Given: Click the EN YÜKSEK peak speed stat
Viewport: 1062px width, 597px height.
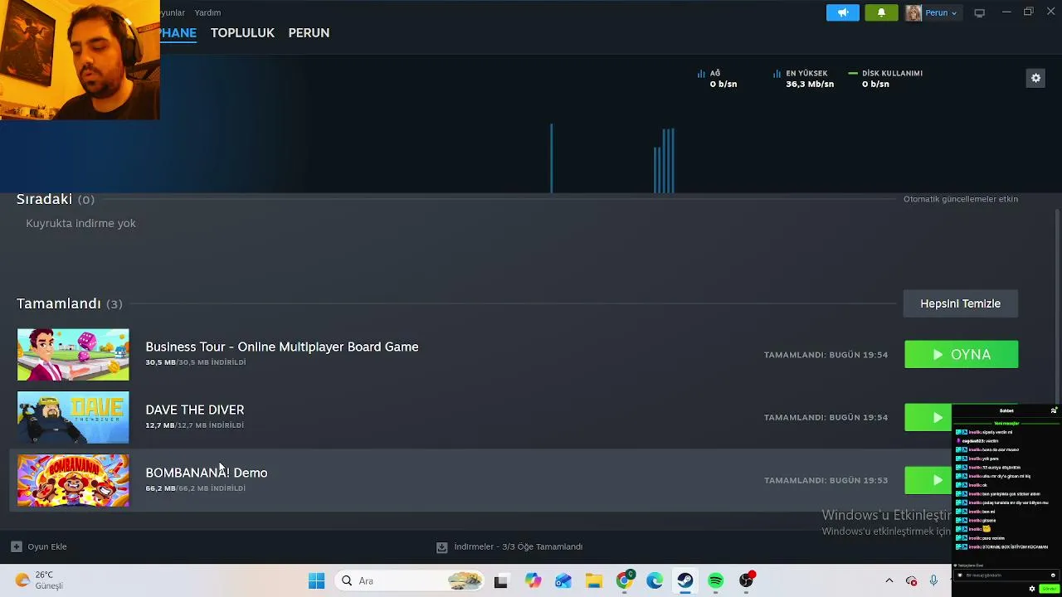Looking at the screenshot, I should (803, 79).
